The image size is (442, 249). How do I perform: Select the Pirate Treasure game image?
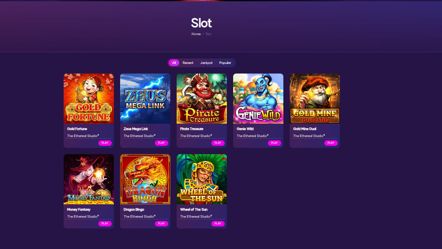click(202, 99)
